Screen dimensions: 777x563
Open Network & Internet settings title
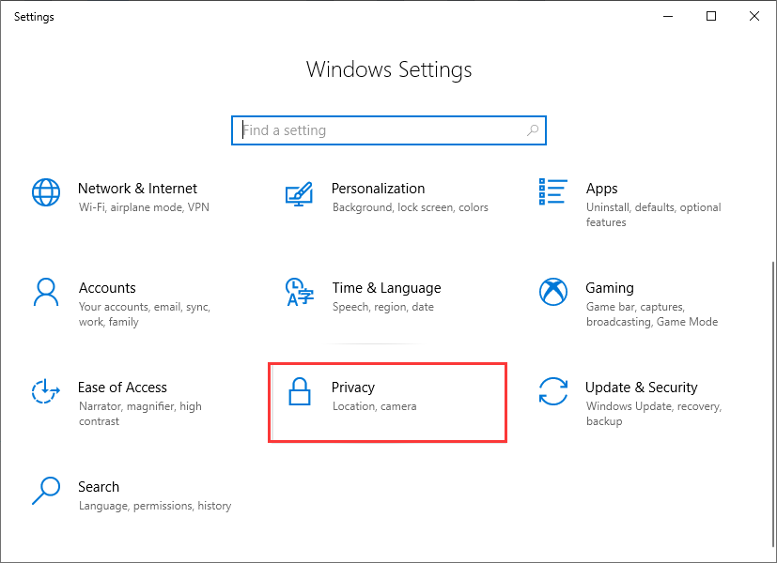click(x=137, y=189)
